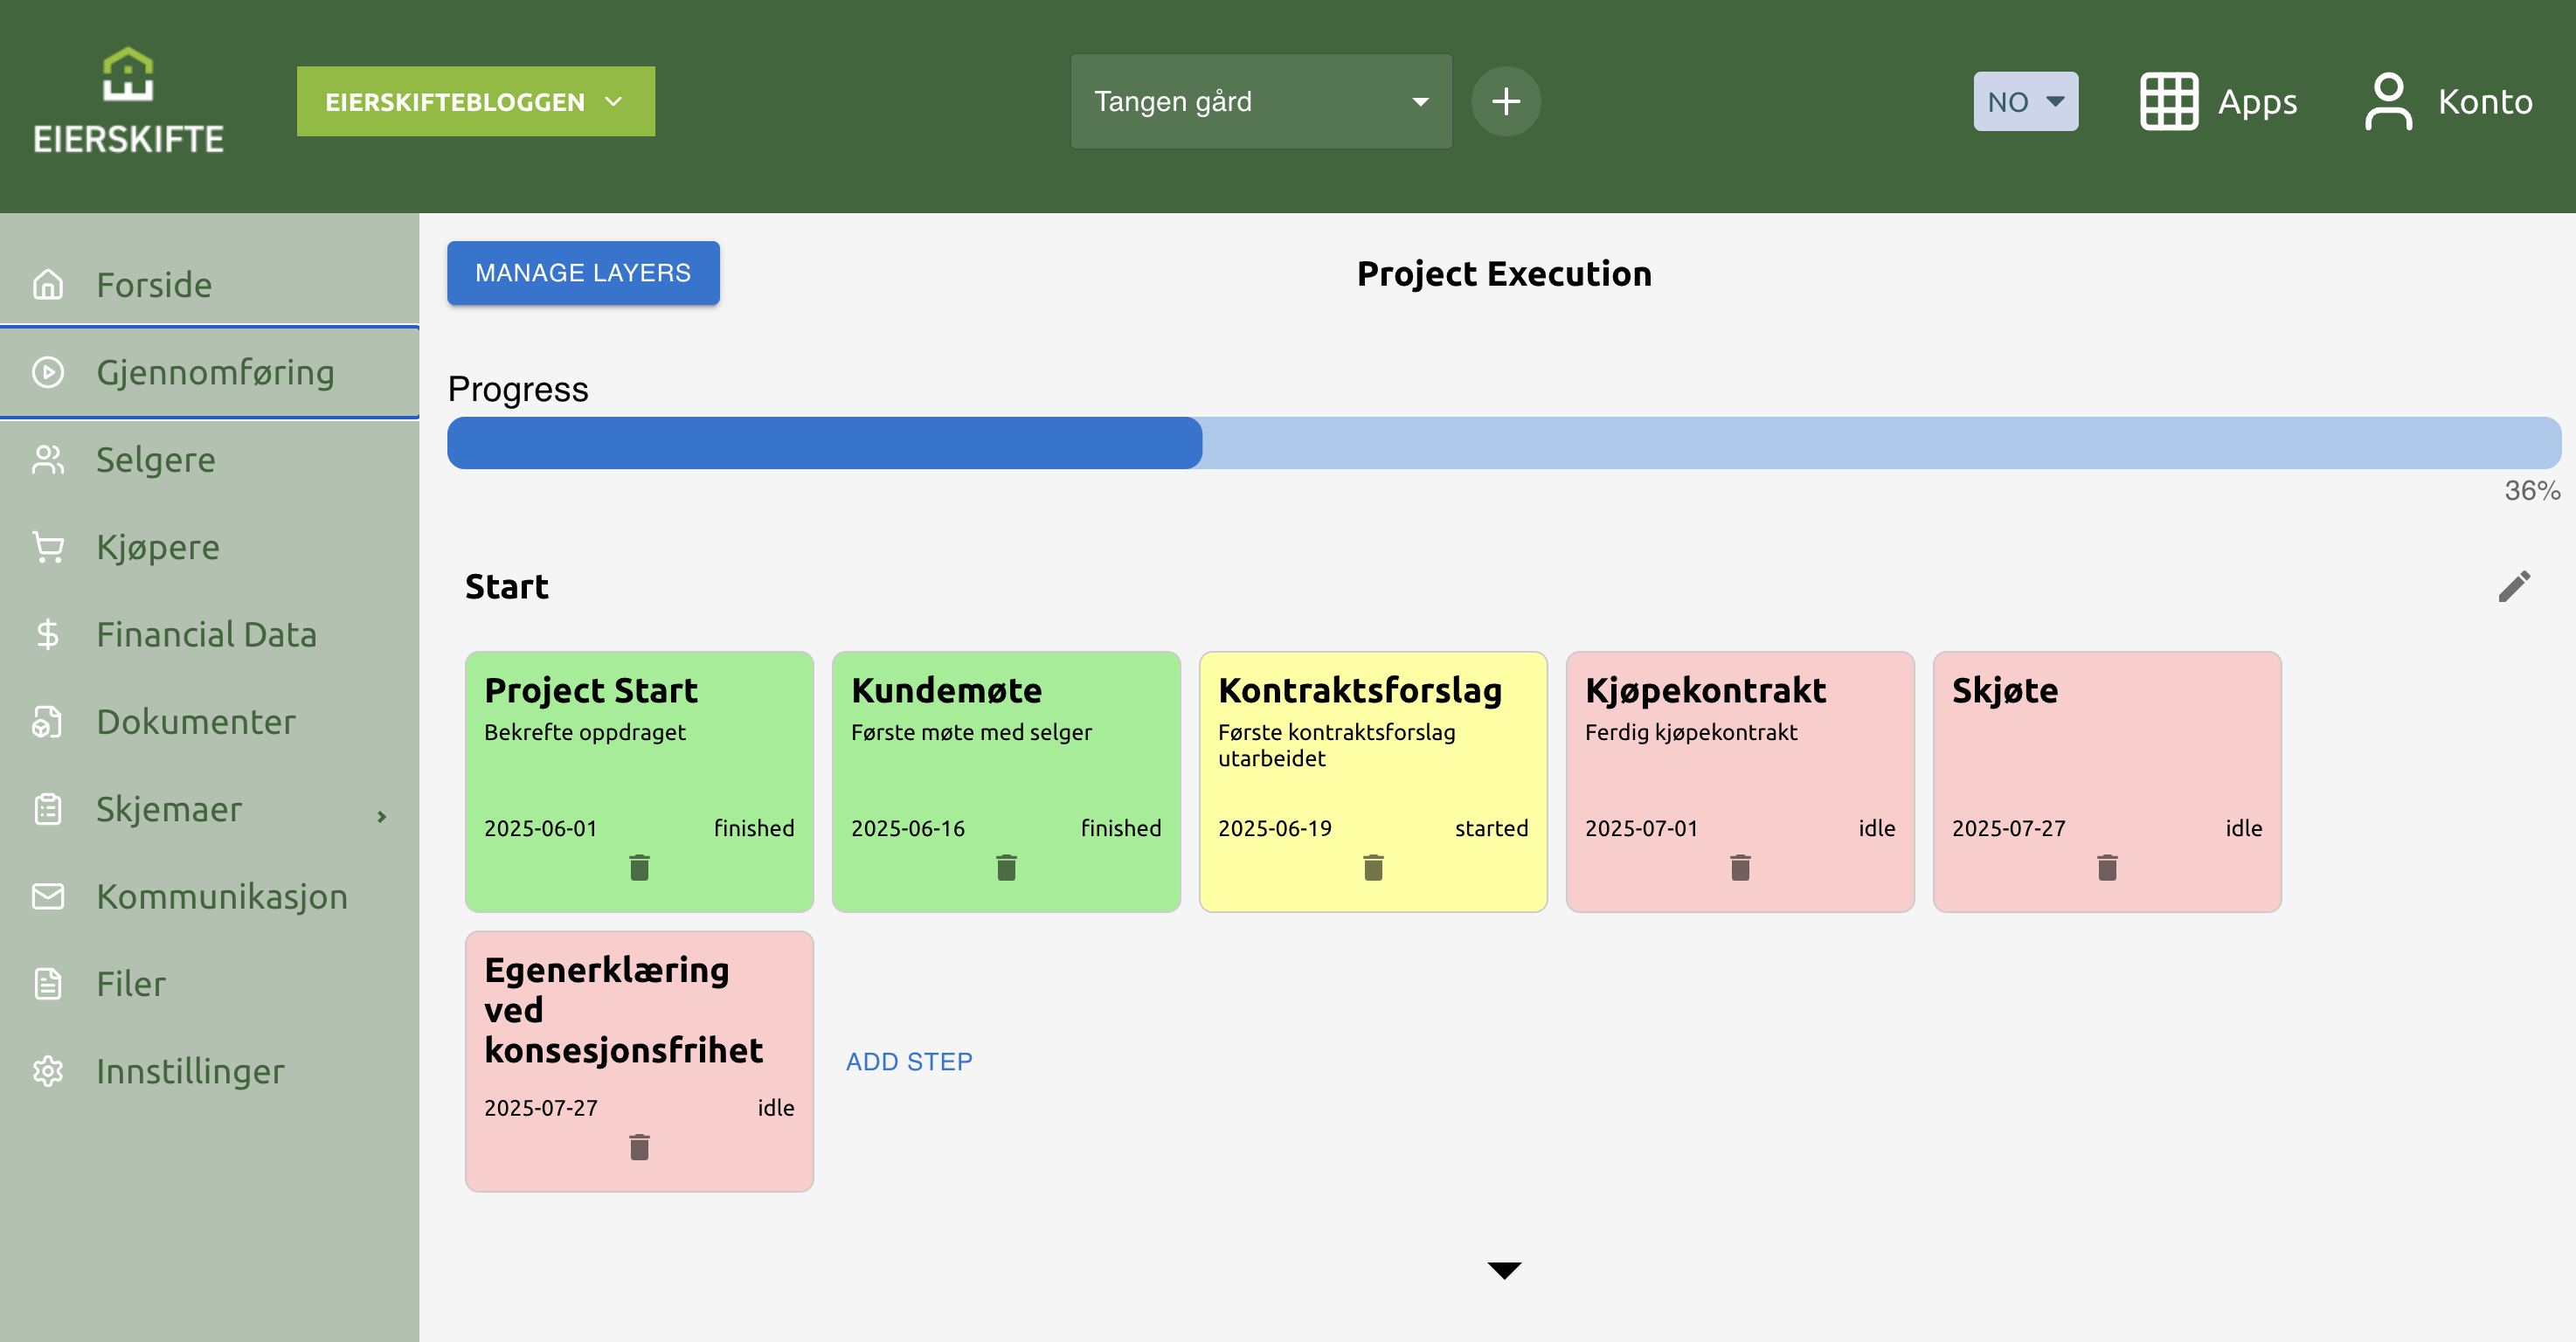Open the NO language dropdown
Viewport: 2576px width, 1342px height.
point(2025,101)
